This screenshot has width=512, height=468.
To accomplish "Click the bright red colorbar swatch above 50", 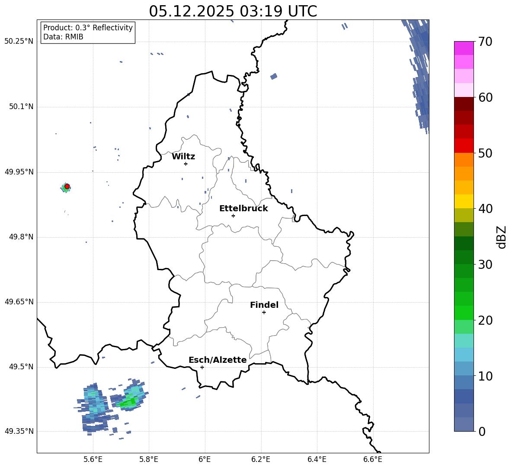I will pyautogui.click(x=464, y=146).
